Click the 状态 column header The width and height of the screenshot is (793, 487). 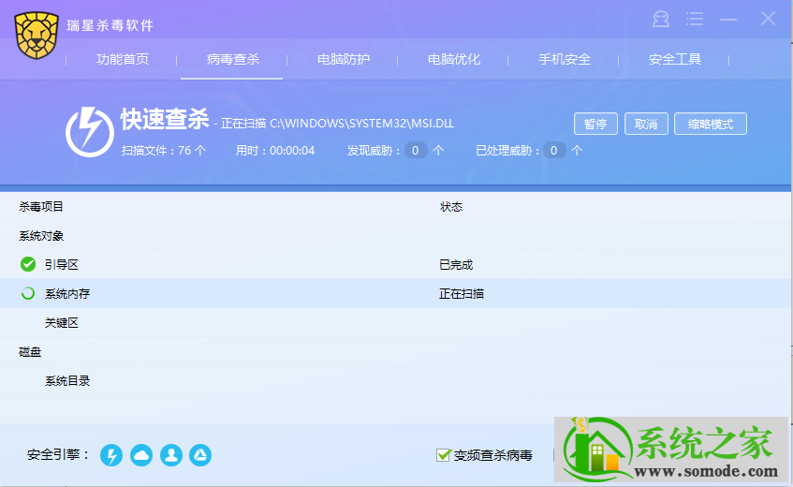click(x=451, y=207)
